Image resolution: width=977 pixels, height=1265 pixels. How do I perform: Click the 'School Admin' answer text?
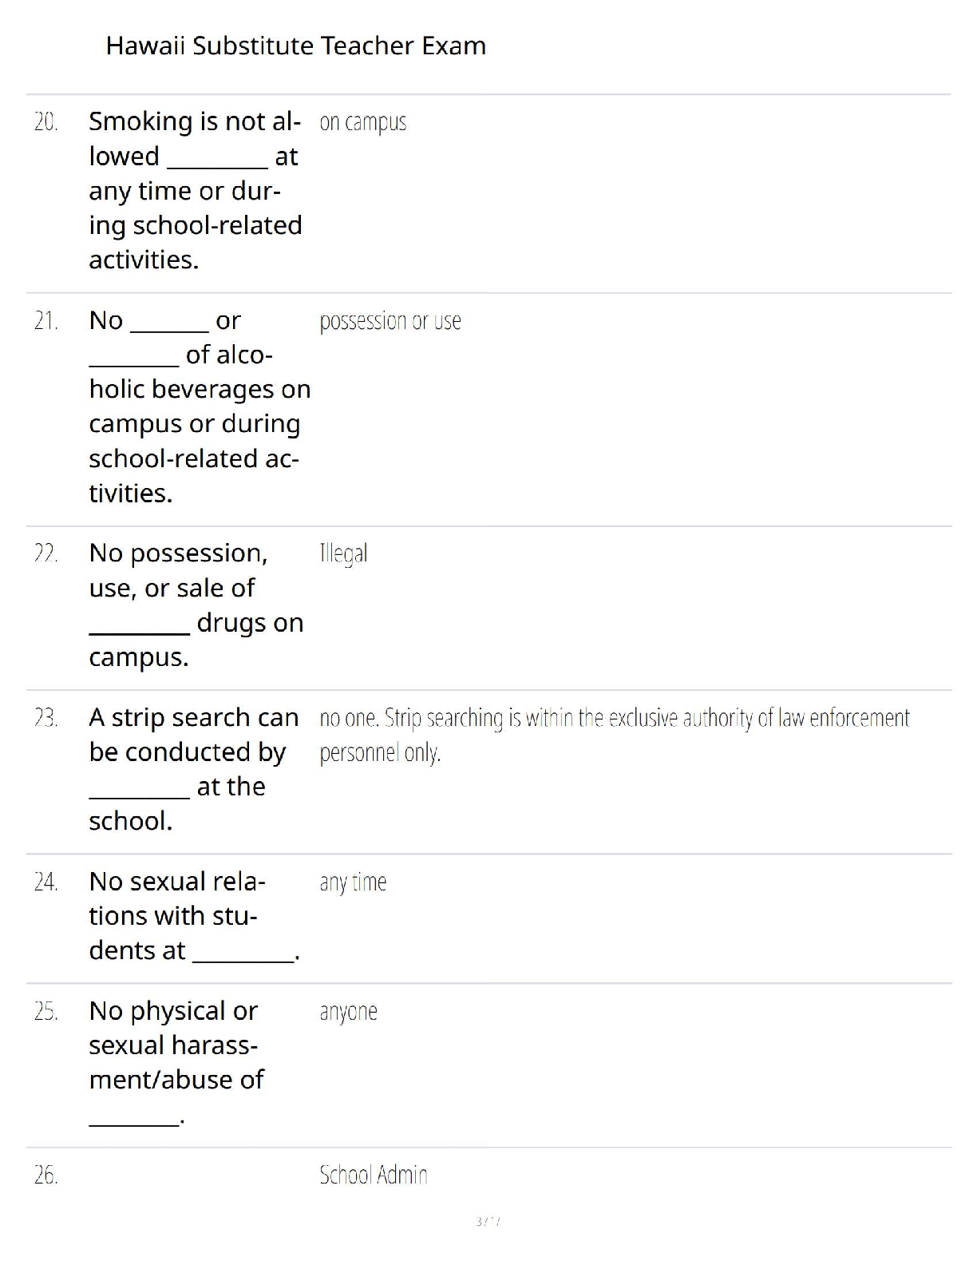click(374, 1175)
